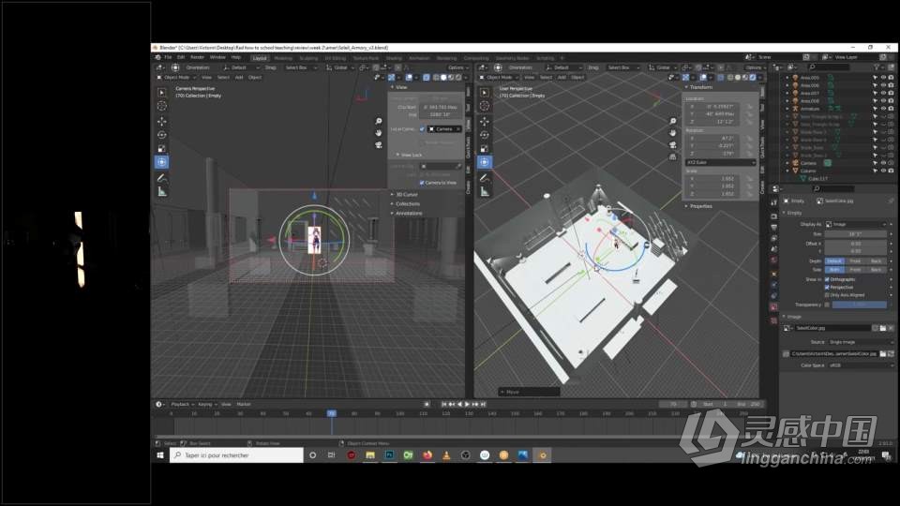Pick the Cursor tool in left viewport toolbar
This screenshot has height=506, width=900.
[x=162, y=106]
